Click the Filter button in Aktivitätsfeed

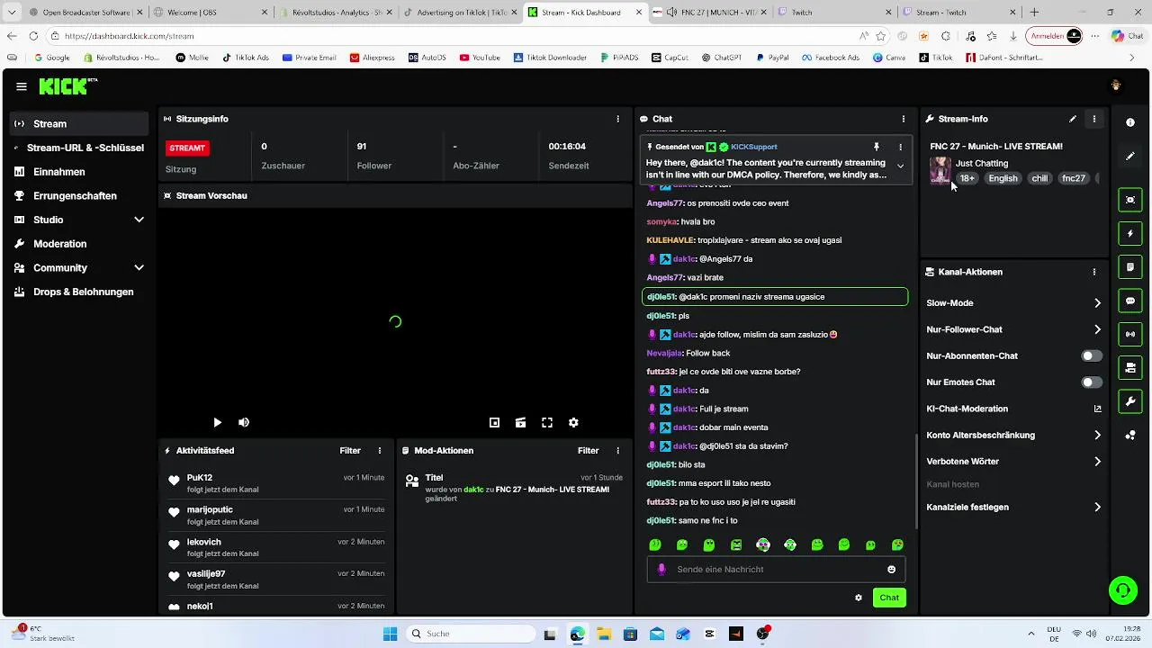(x=350, y=451)
